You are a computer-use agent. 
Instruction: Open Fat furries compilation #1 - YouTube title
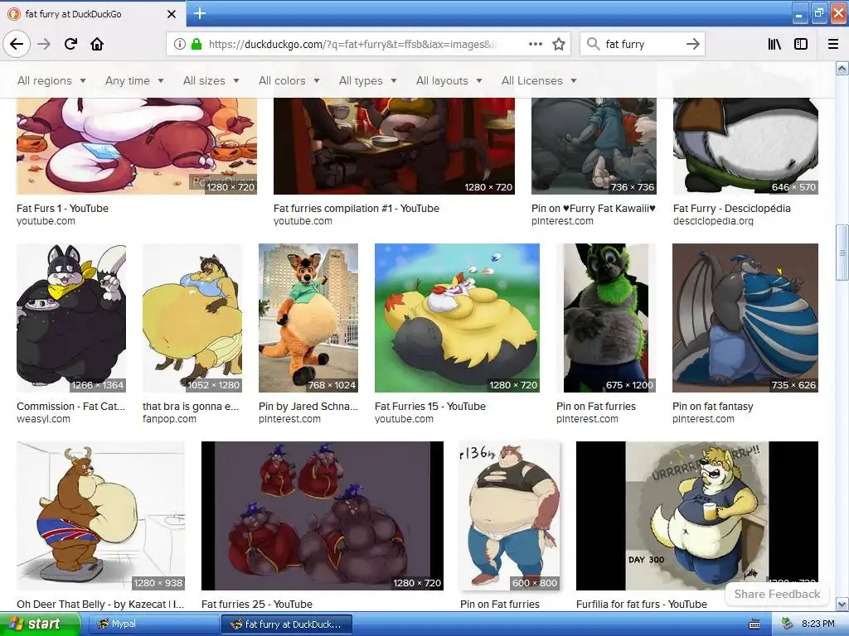357,208
